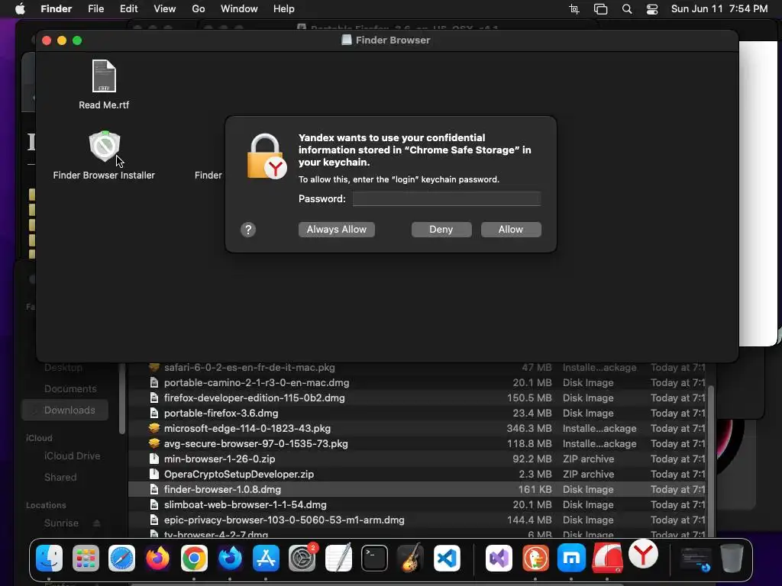Viewport: 782px width, 586px height.
Task: Open Launchpad from the Dock
Action: coord(86,558)
